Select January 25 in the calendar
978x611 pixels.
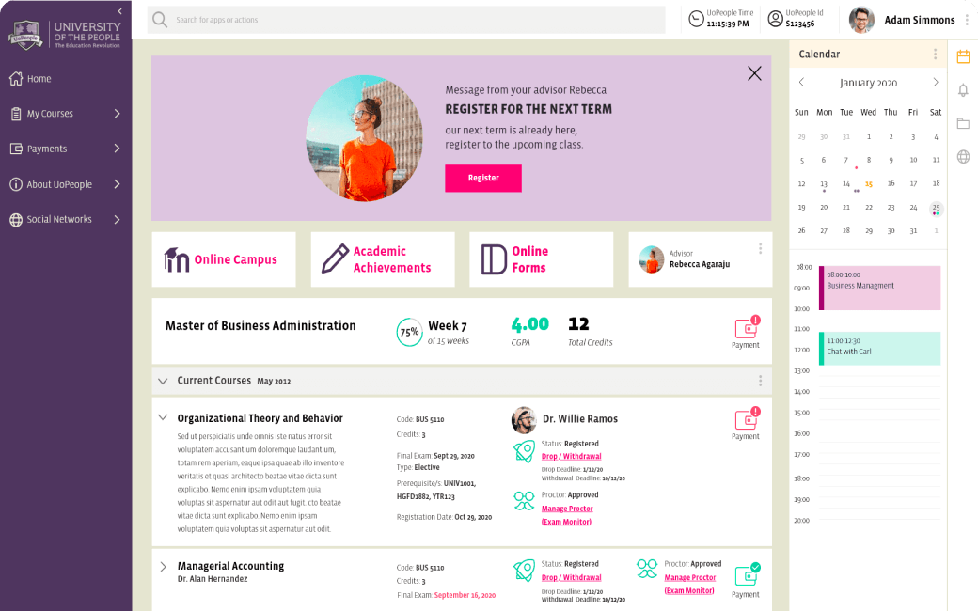(936, 209)
